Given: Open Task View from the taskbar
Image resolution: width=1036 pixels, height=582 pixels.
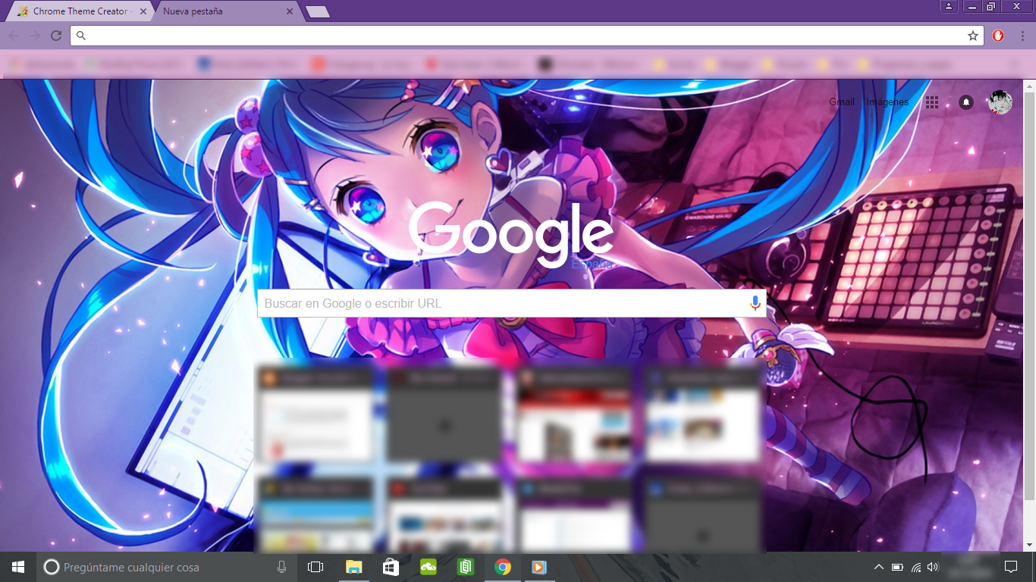Looking at the screenshot, I should (x=316, y=567).
